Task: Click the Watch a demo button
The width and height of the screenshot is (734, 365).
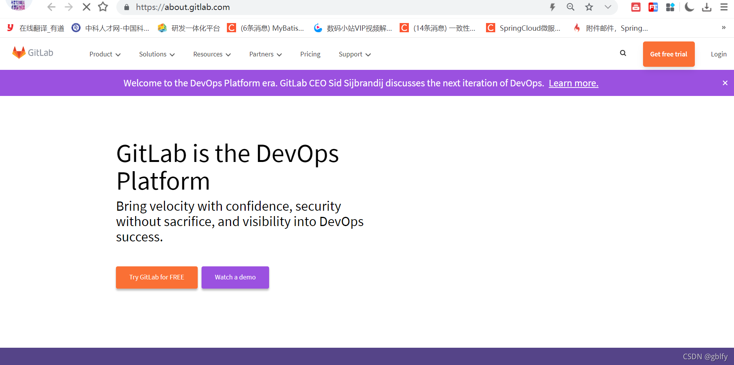Action: (235, 277)
